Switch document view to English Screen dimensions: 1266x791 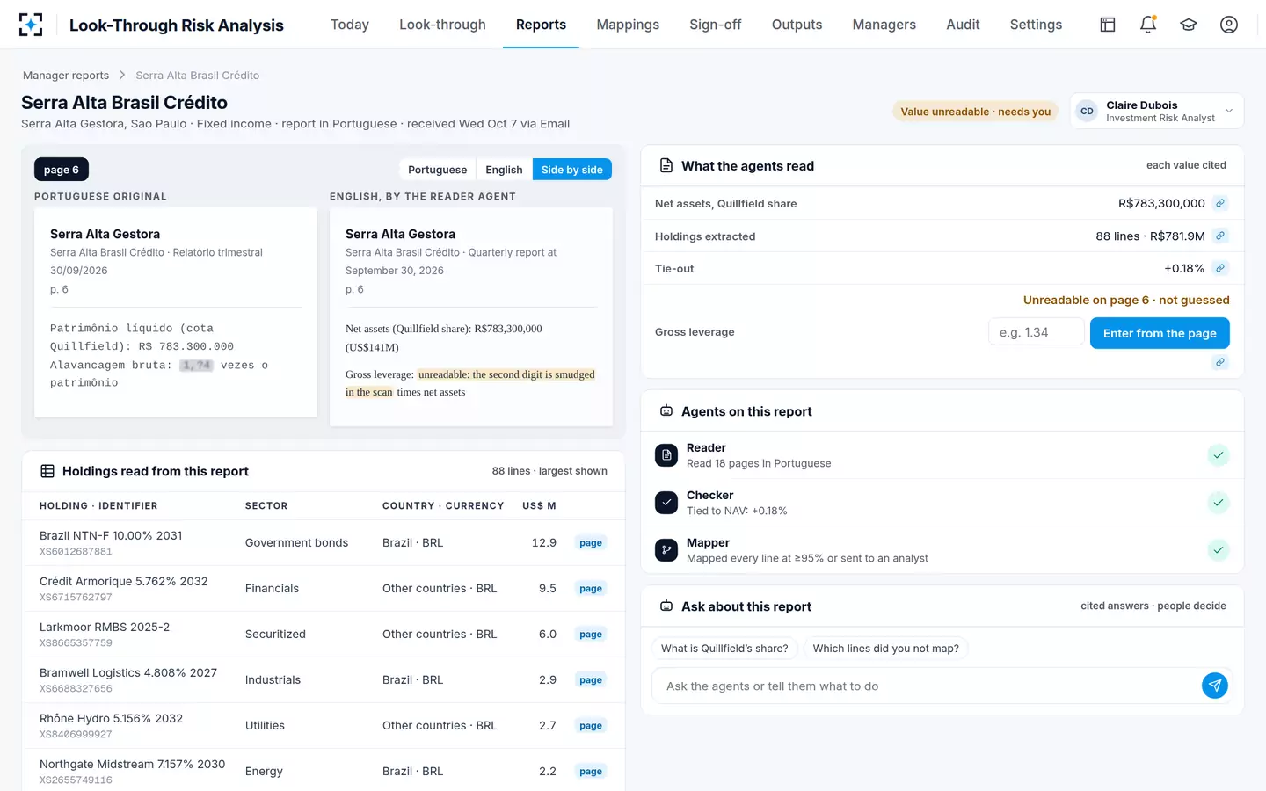[504, 170]
